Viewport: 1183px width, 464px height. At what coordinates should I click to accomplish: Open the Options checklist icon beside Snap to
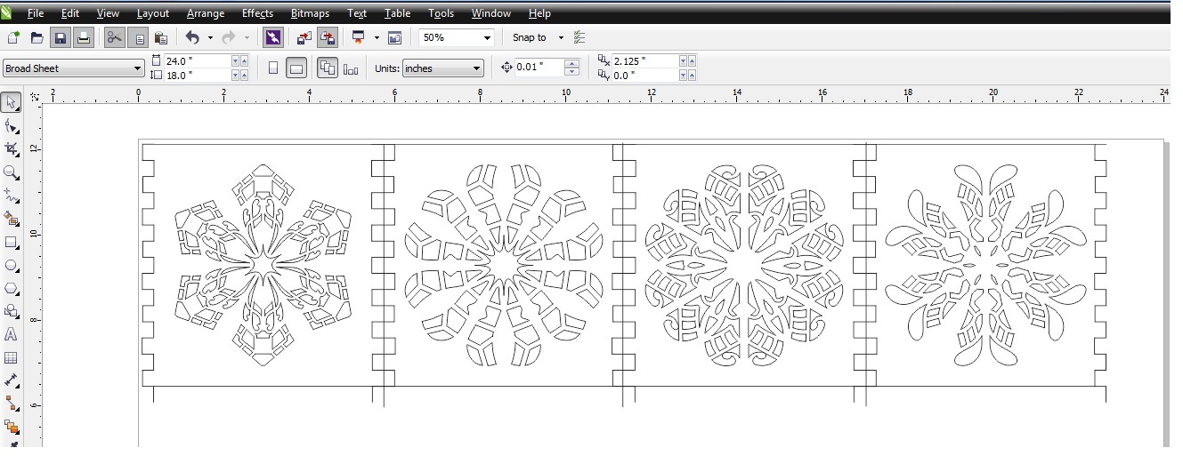(x=579, y=37)
